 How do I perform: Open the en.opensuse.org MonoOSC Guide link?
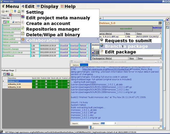coord(106,69)
